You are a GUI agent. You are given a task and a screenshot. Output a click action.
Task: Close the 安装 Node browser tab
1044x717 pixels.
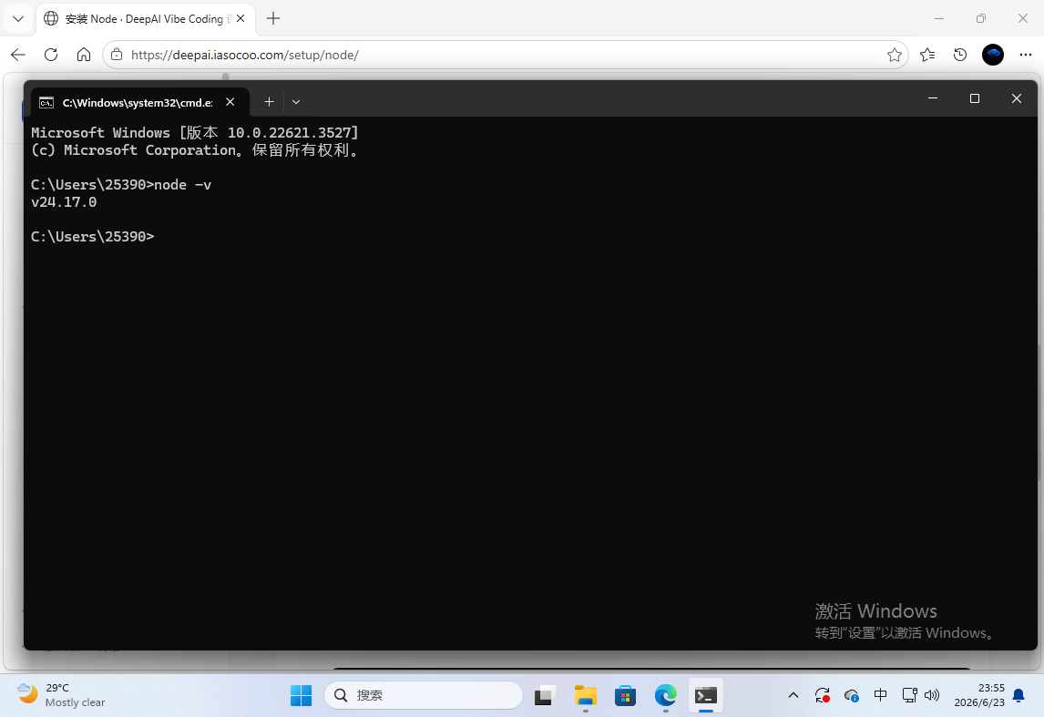241,18
